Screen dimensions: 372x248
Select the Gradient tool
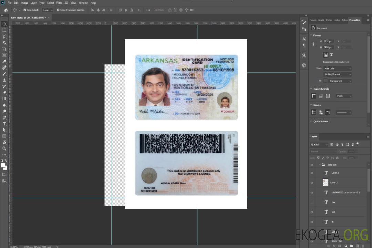point(4,99)
